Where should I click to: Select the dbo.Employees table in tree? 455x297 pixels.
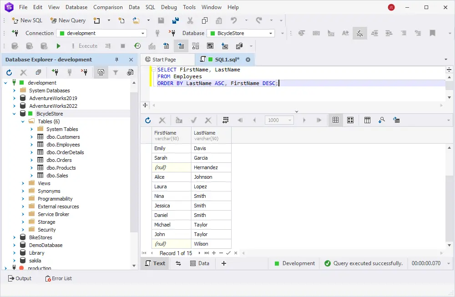(x=63, y=145)
